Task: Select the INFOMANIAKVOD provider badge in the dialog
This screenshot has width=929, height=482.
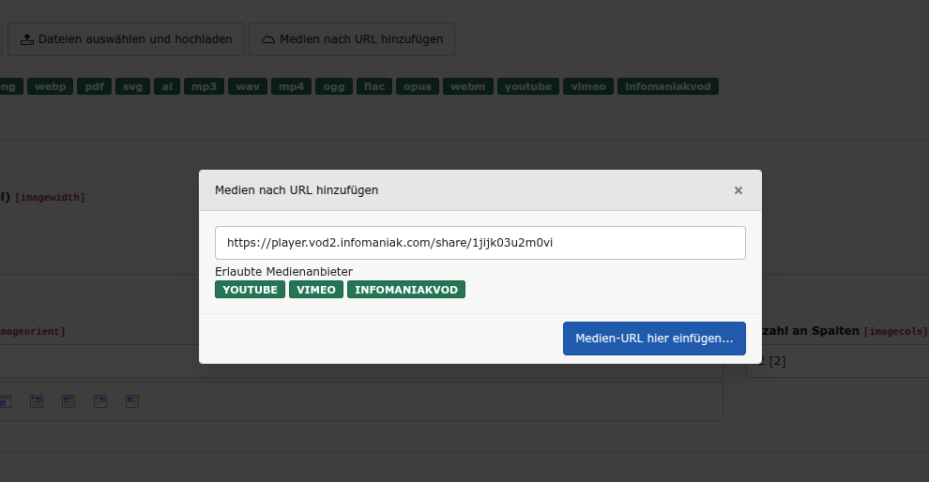Action: coord(405,290)
